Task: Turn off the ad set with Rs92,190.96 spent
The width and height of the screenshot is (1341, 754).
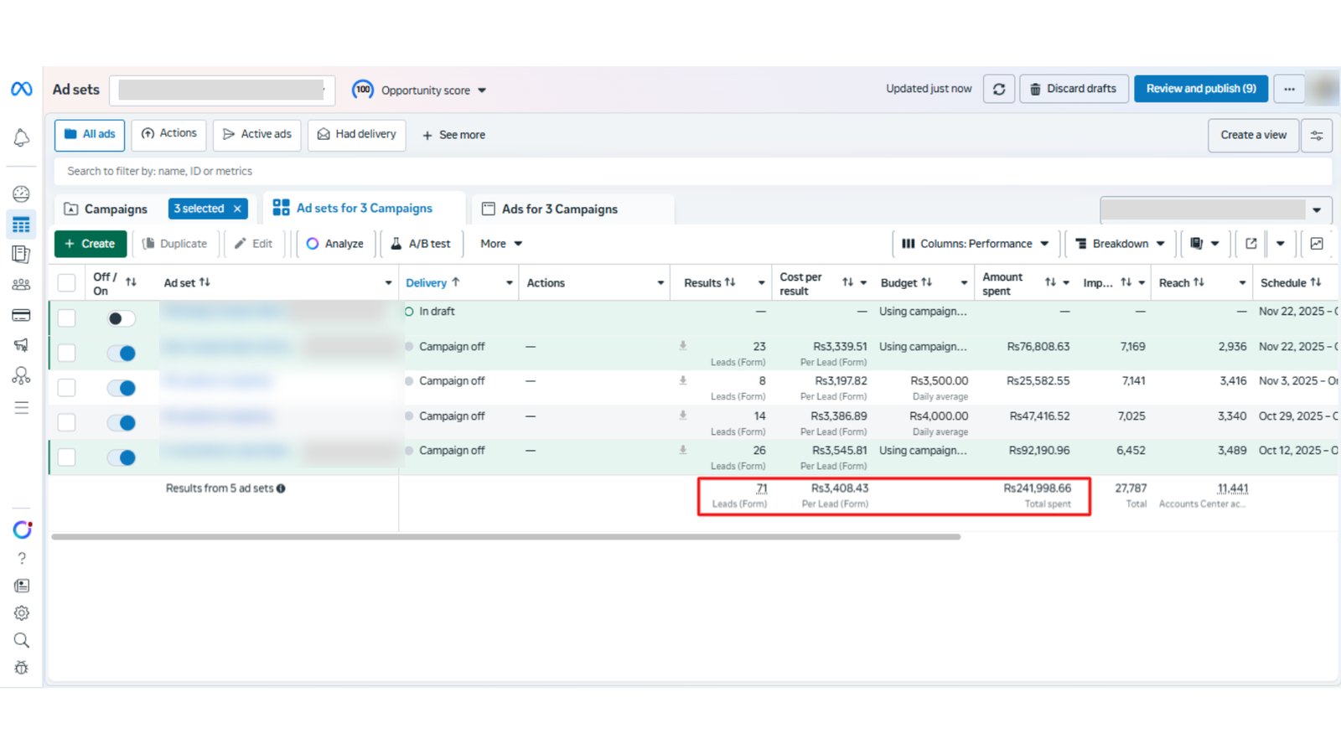Action: pyautogui.click(x=122, y=457)
